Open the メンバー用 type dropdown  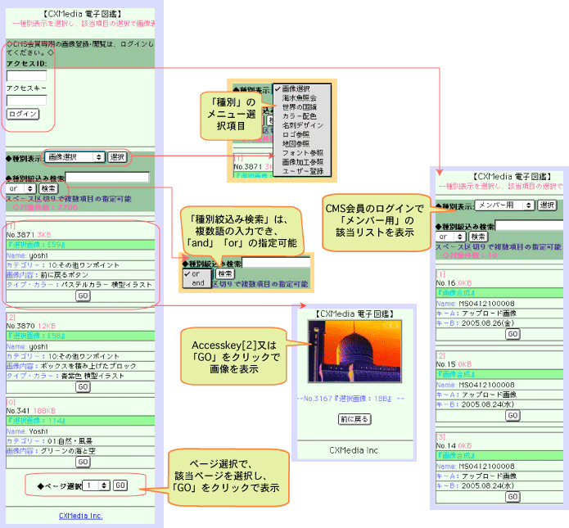(x=504, y=205)
